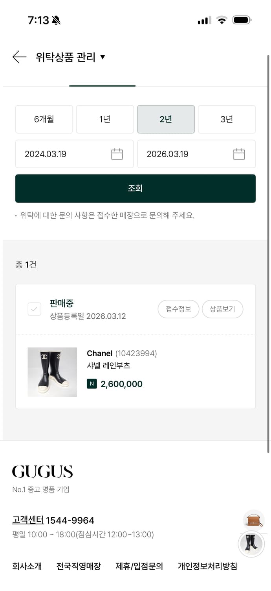Switch to the 1년 tab
This screenshot has height=591, width=271.
[105, 119]
